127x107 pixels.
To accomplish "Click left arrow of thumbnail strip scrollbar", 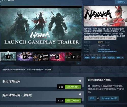I will click(x=3, y=63).
